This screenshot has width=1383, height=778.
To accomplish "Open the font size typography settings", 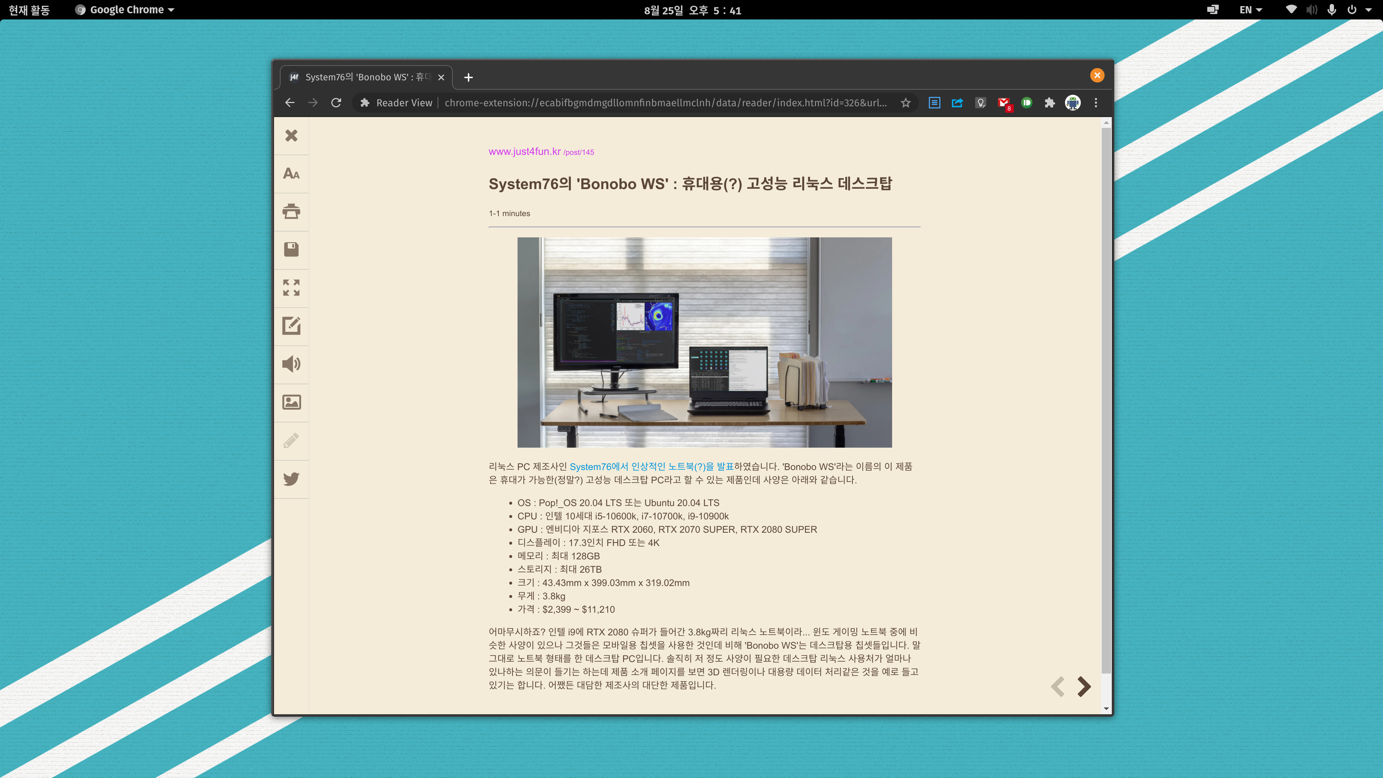I will click(291, 173).
